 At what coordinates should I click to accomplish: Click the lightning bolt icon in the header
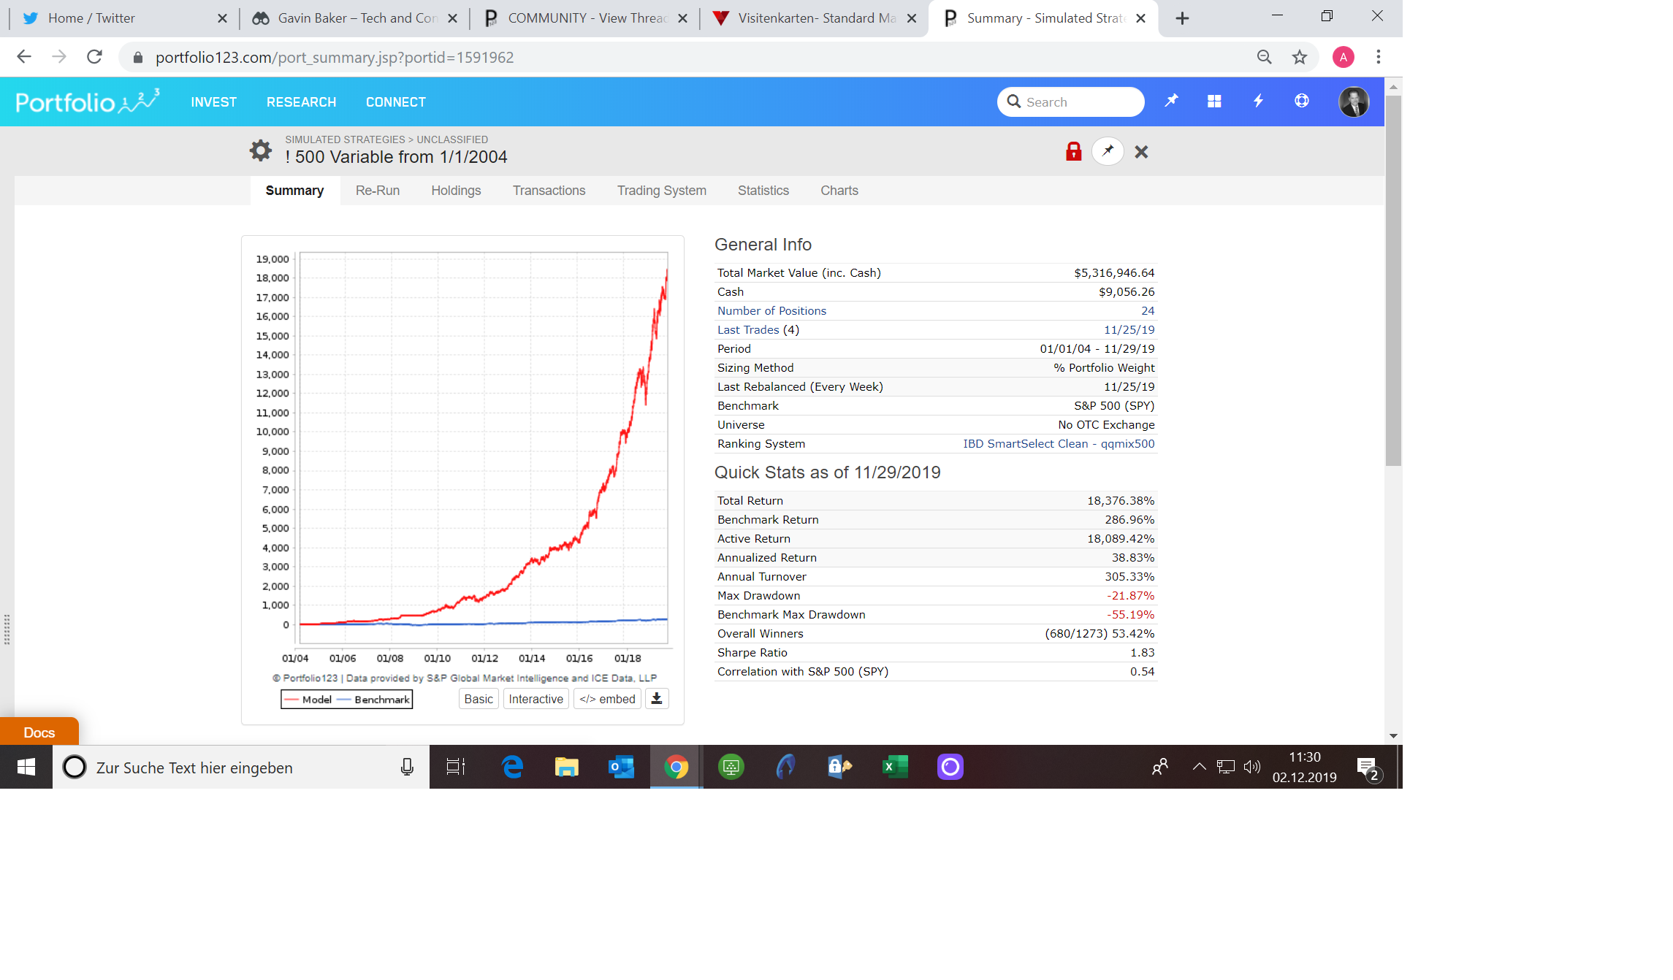pos(1258,101)
